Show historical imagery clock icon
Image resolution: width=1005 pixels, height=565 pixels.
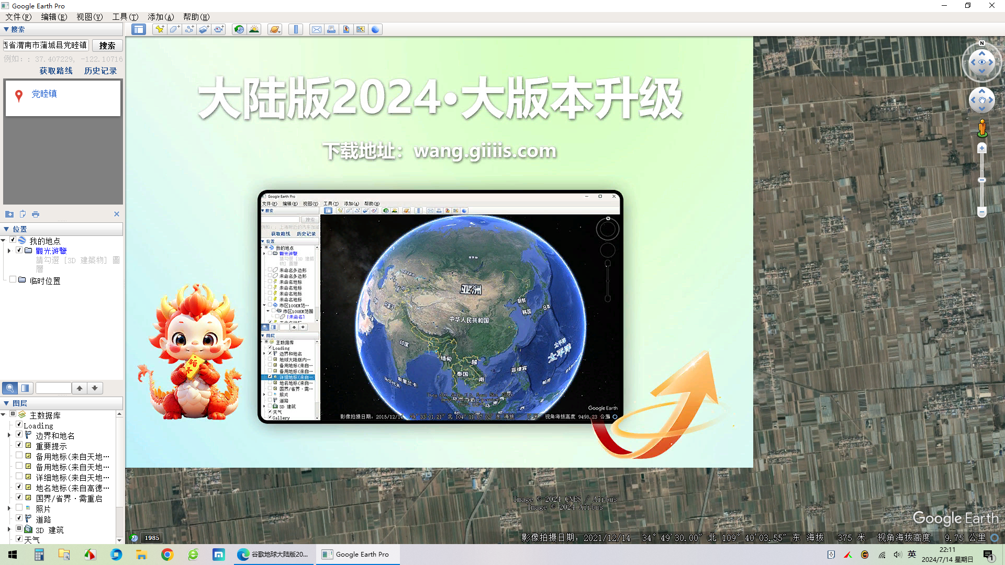pos(239,29)
